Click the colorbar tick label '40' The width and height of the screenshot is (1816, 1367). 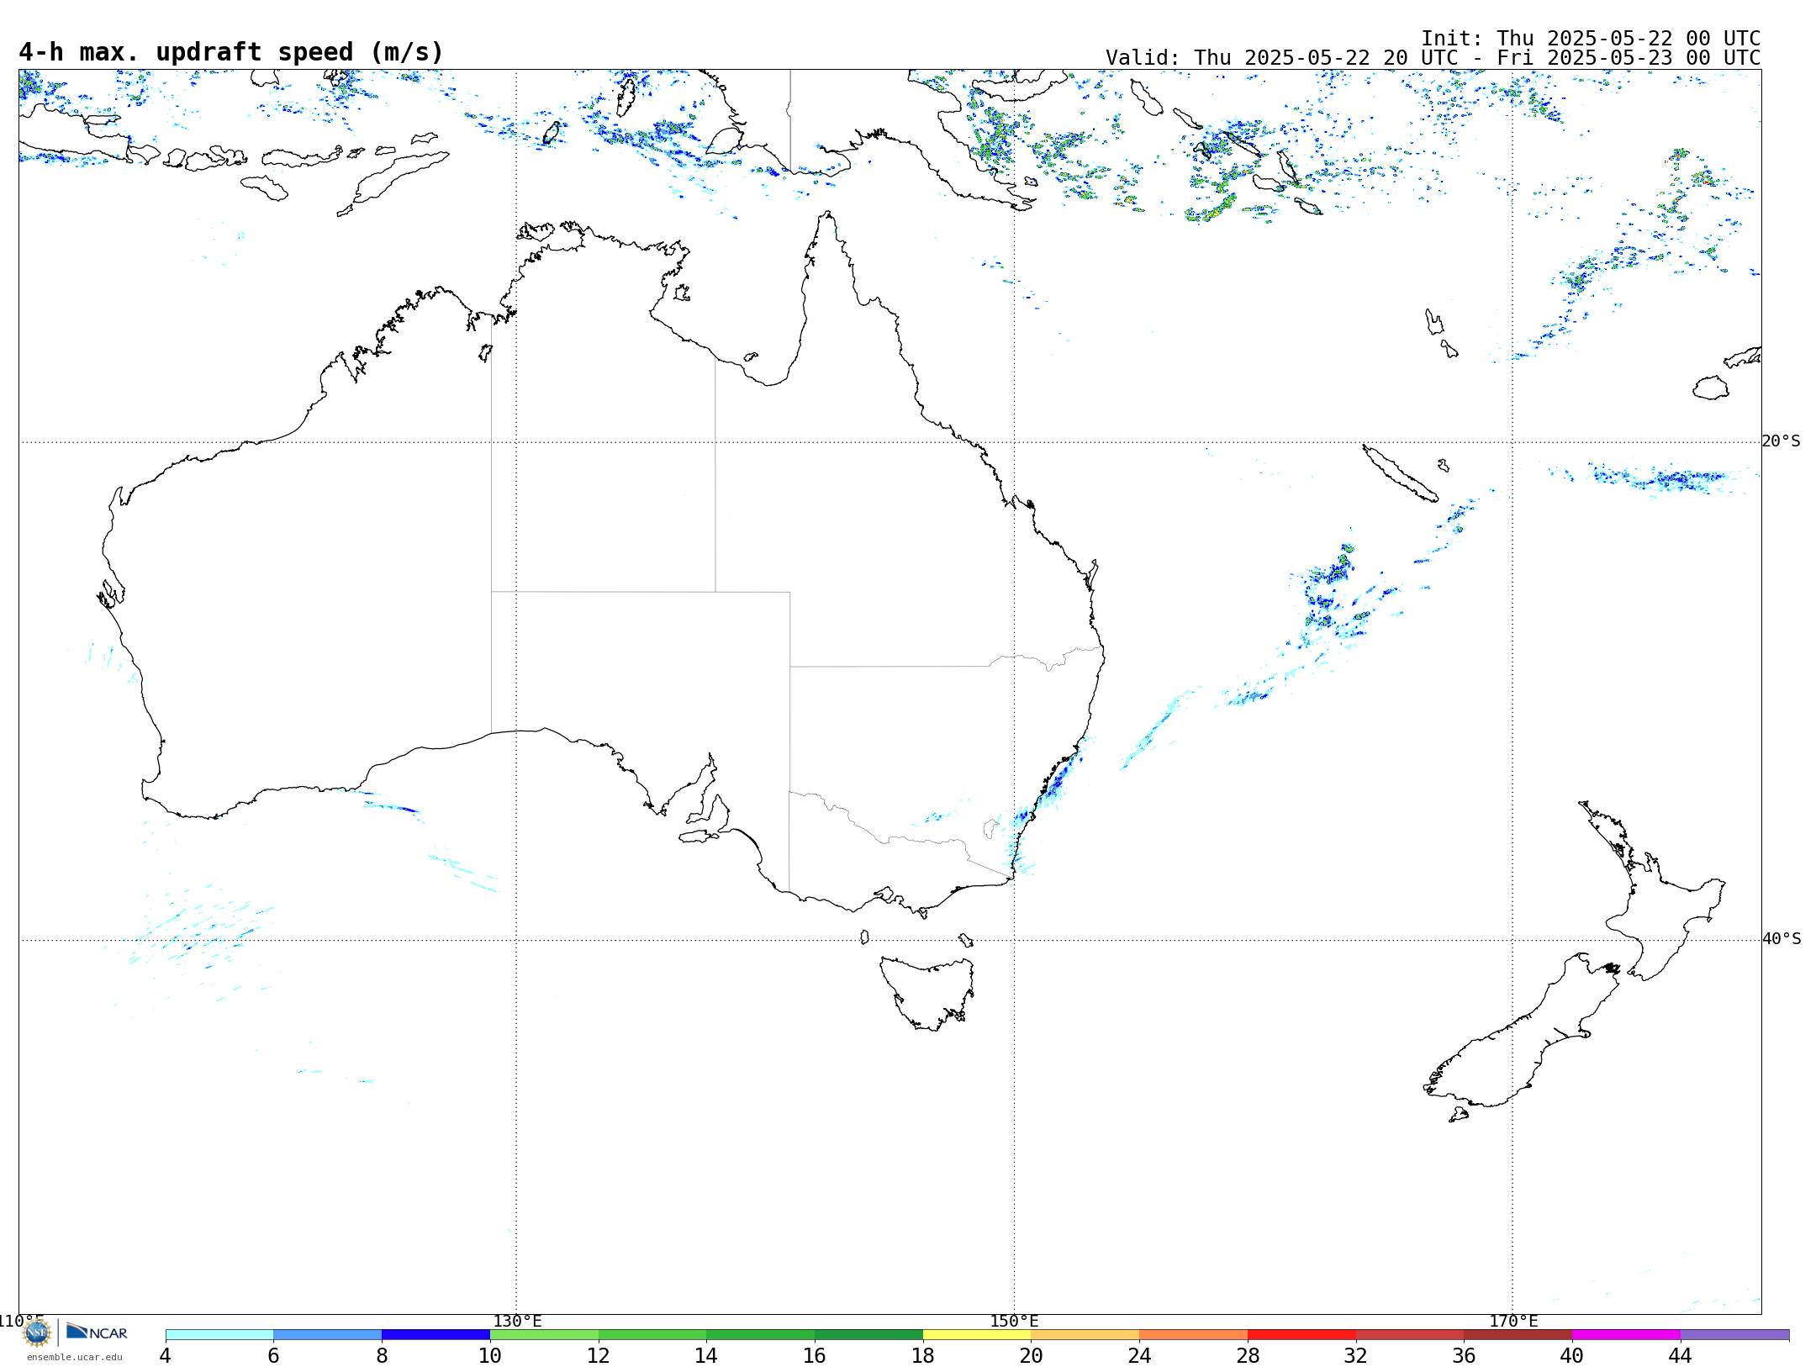click(x=1572, y=1355)
